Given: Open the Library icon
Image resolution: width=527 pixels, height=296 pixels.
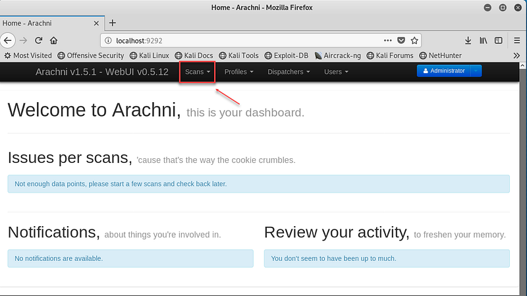Looking at the screenshot, I should (x=484, y=41).
